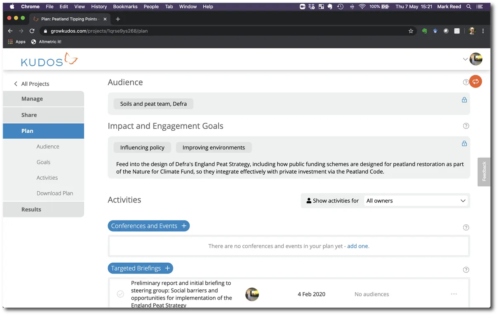Jump to Activities in sidebar

tap(47, 178)
